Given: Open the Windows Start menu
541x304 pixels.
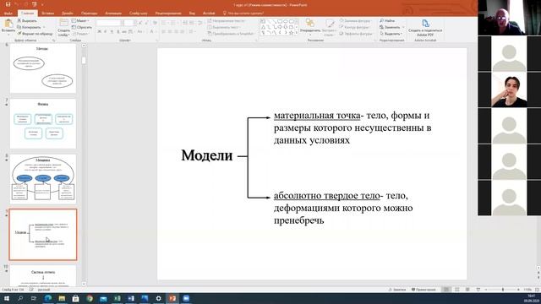Looking at the screenshot, I should 7,298.
